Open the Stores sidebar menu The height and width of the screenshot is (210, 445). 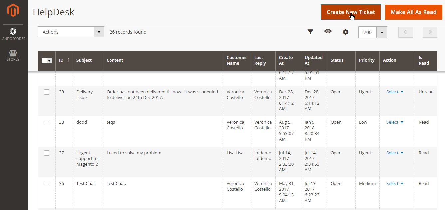click(13, 55)
